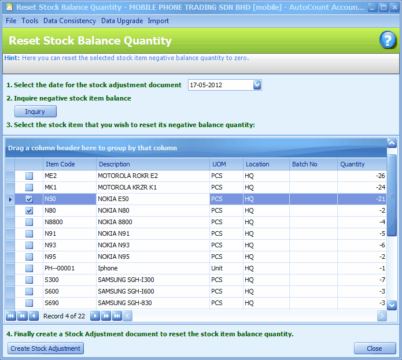
Task: Jump to next page of records
Action: coord(106,316)
